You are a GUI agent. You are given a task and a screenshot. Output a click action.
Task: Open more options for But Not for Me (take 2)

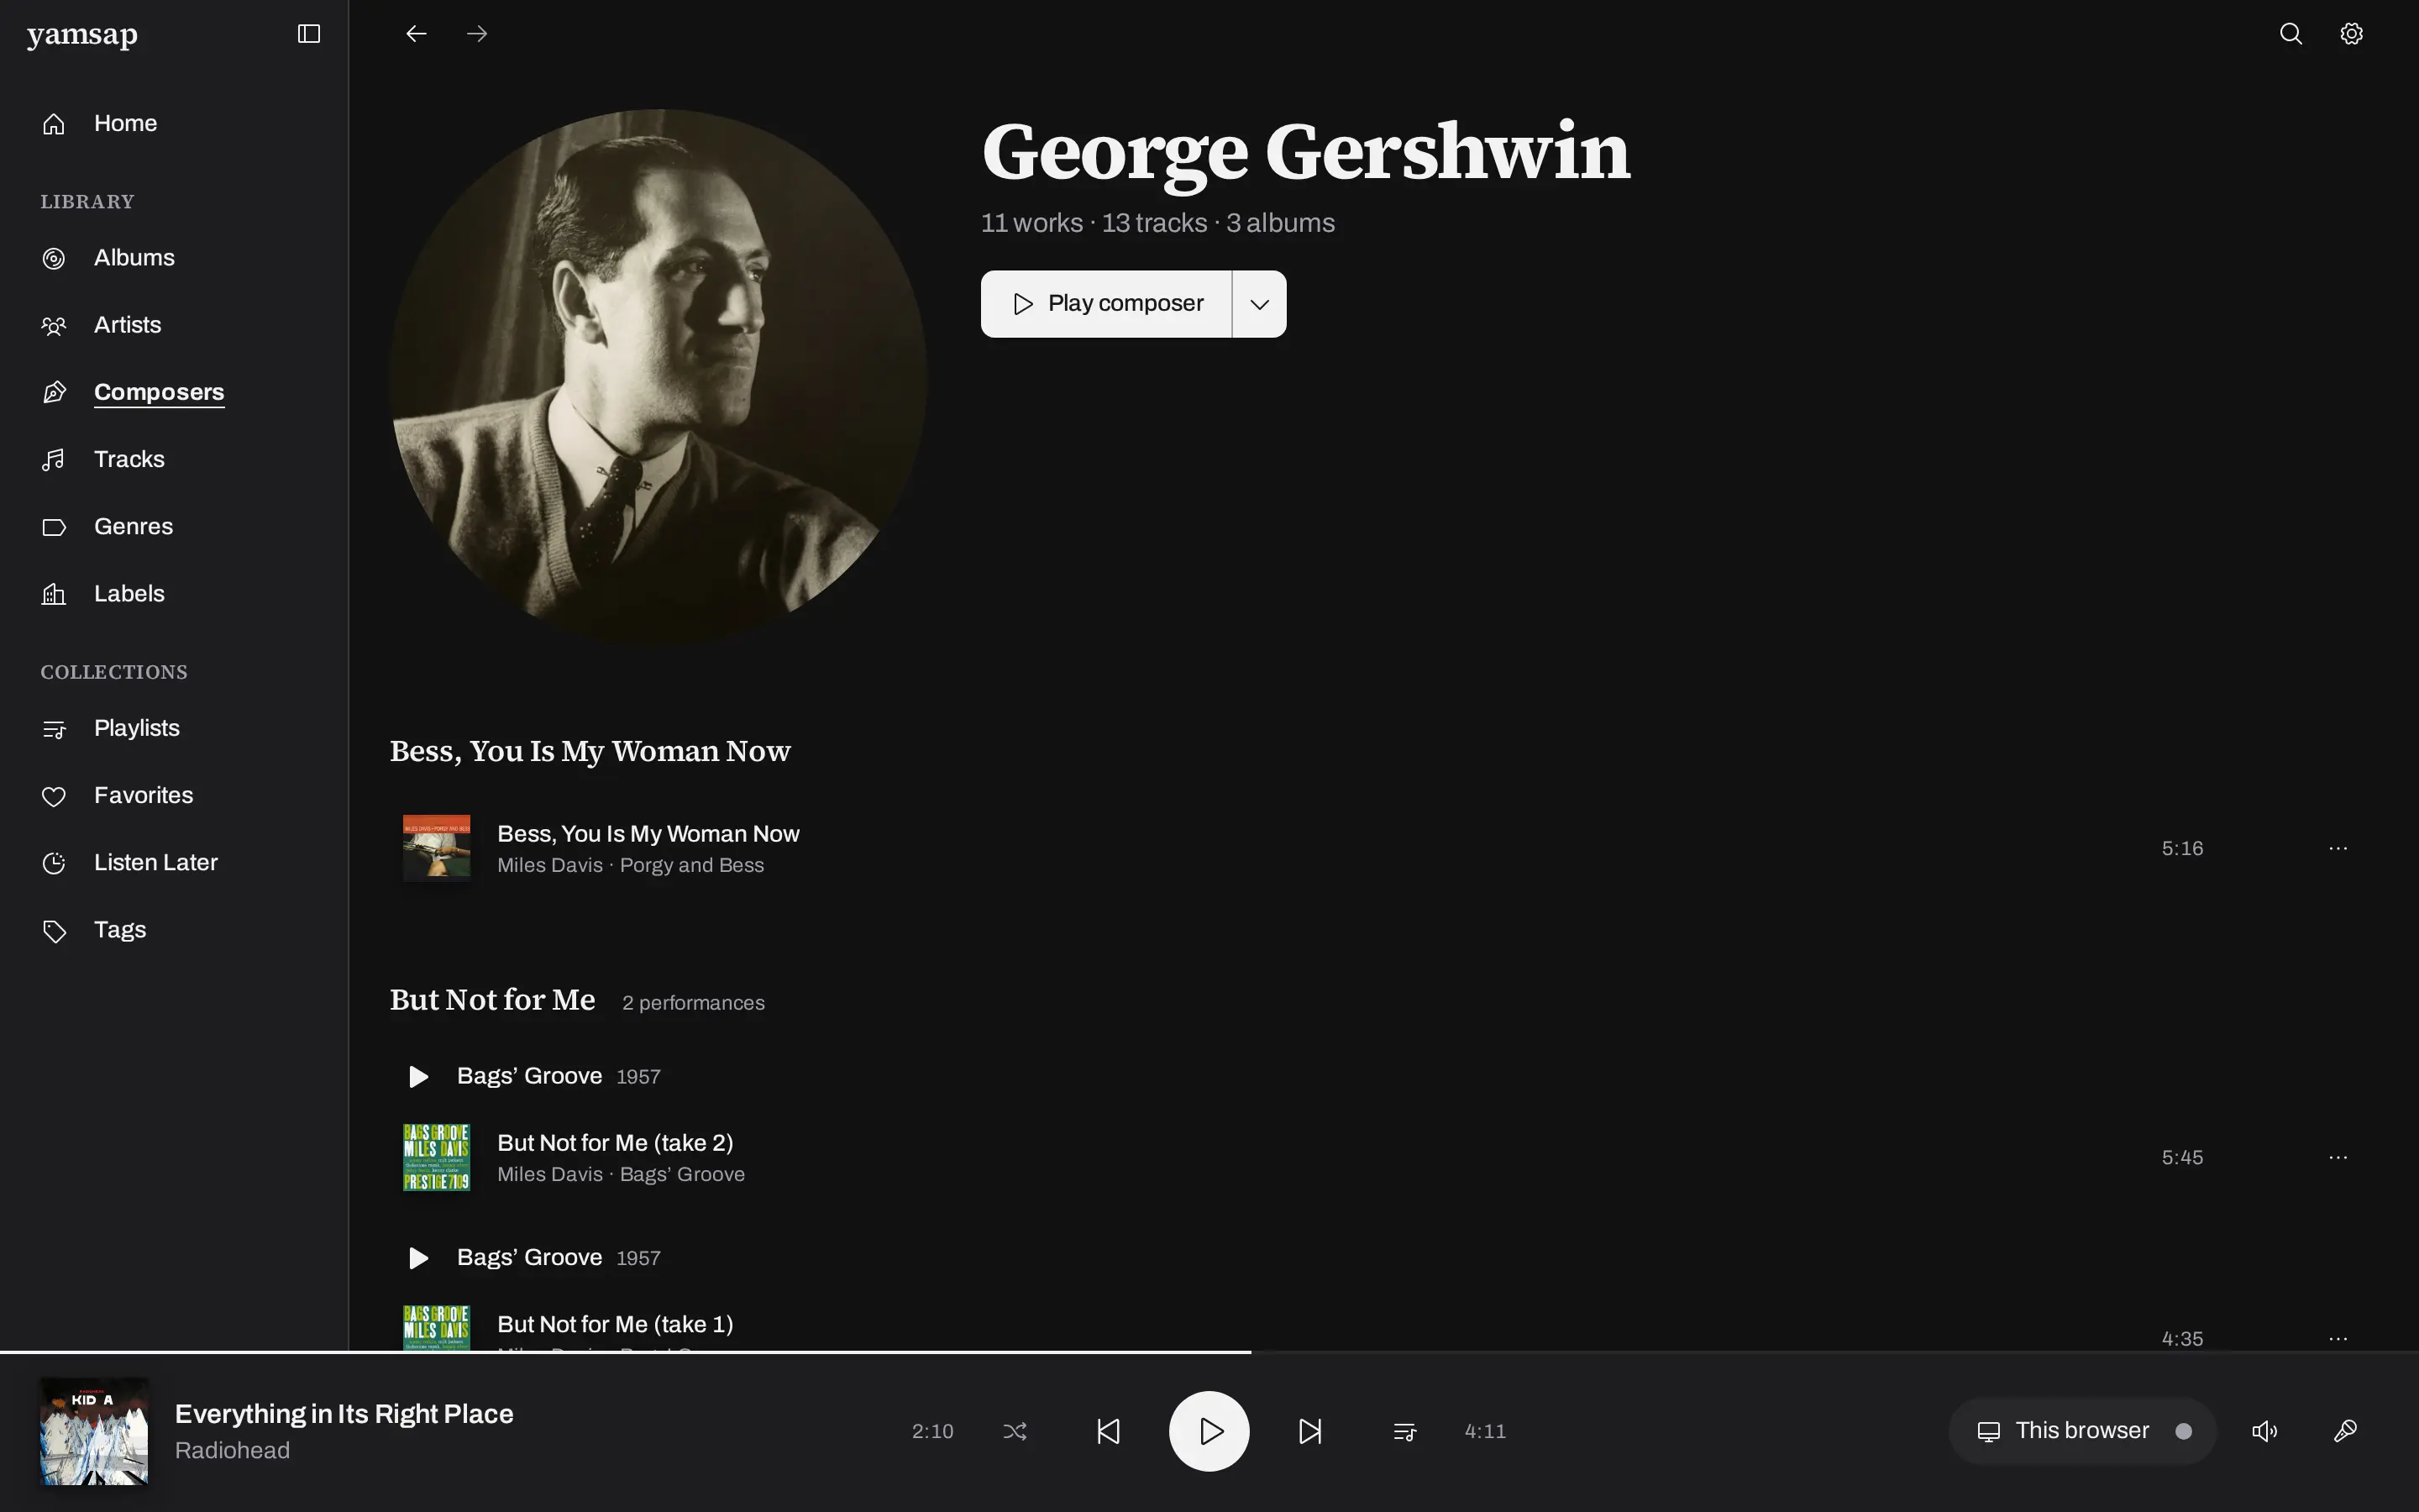(x=2337, y=1157)
